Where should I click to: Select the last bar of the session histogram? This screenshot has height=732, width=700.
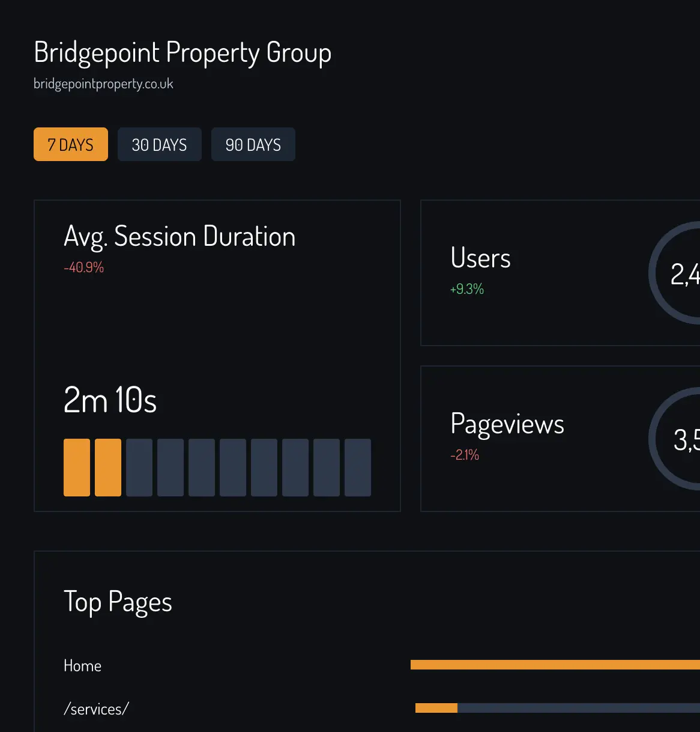coord(358,468)
